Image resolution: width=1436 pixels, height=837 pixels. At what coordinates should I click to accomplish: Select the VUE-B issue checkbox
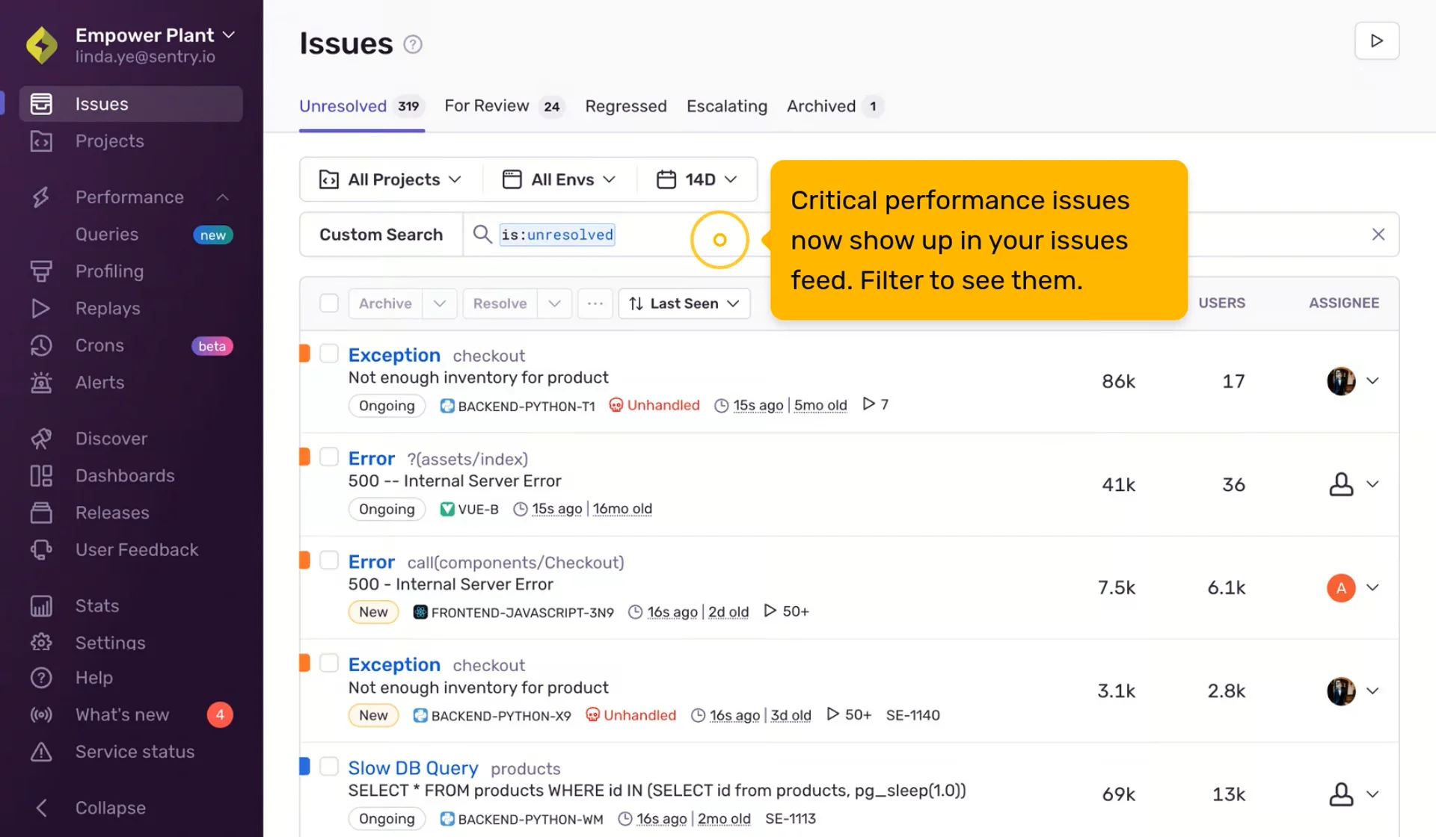point(329,457)
